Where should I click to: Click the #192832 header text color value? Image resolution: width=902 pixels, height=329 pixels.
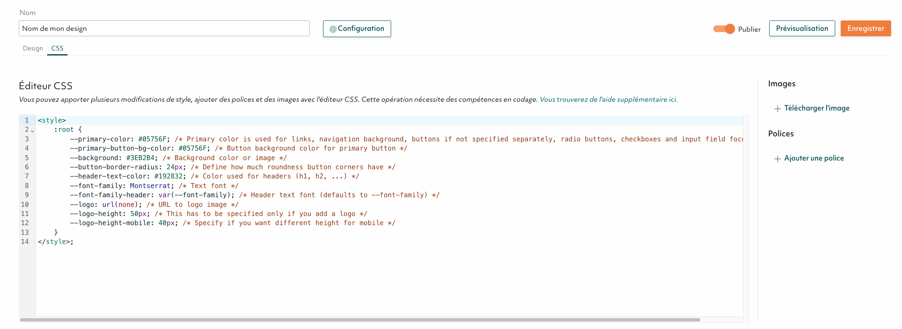tap(168, 176)
